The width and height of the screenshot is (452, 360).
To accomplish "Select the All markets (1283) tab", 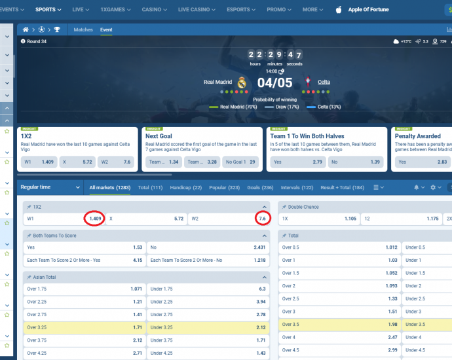I will coord(110,187).
